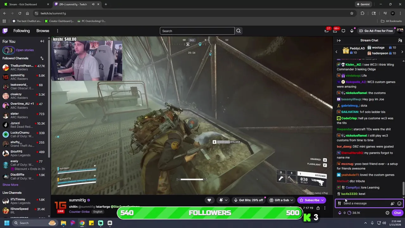Image resolution: width=405 pixels, height=228 pixels.
Task: Expand Show More followed channels
Action: (10, 185)
